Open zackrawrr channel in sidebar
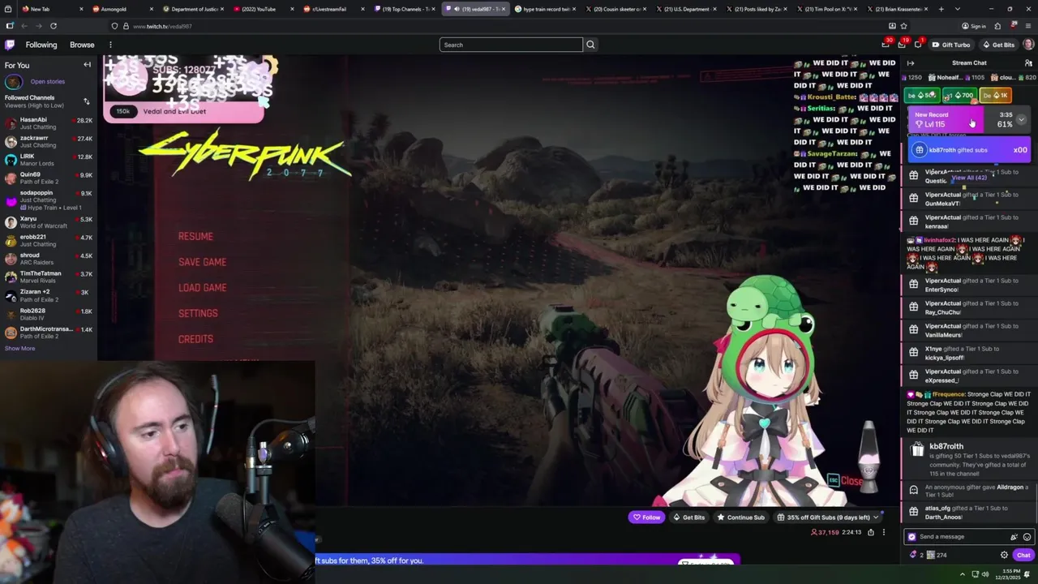The width and height of the screenshot is (1038, 584). [49, 141]
